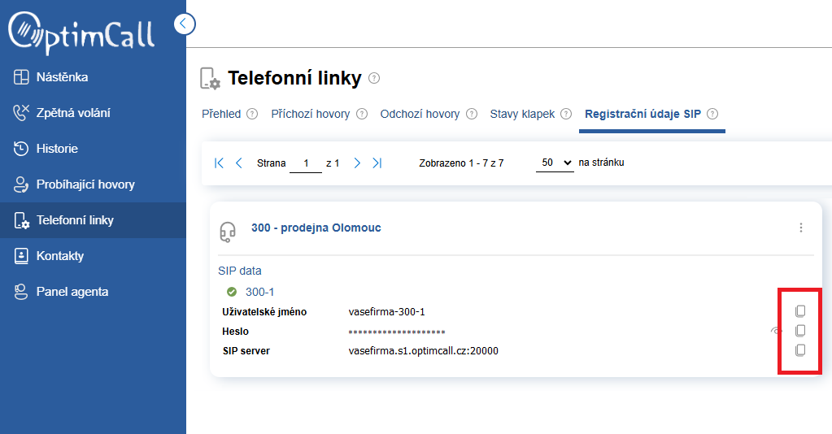Copy the Heslo password value
This screenshot has height=434, width=832.
tap(800, 331)
